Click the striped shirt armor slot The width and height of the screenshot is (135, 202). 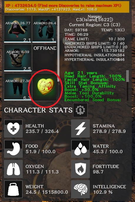(18, 58)
